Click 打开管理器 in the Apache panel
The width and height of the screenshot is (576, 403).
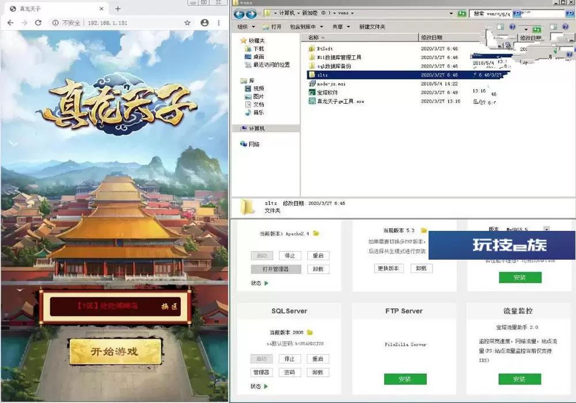tap(276, 269)
